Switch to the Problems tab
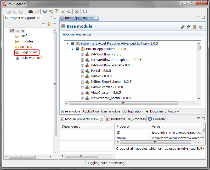The width and height of the screenshot is (210, 170). coord(116,119)
